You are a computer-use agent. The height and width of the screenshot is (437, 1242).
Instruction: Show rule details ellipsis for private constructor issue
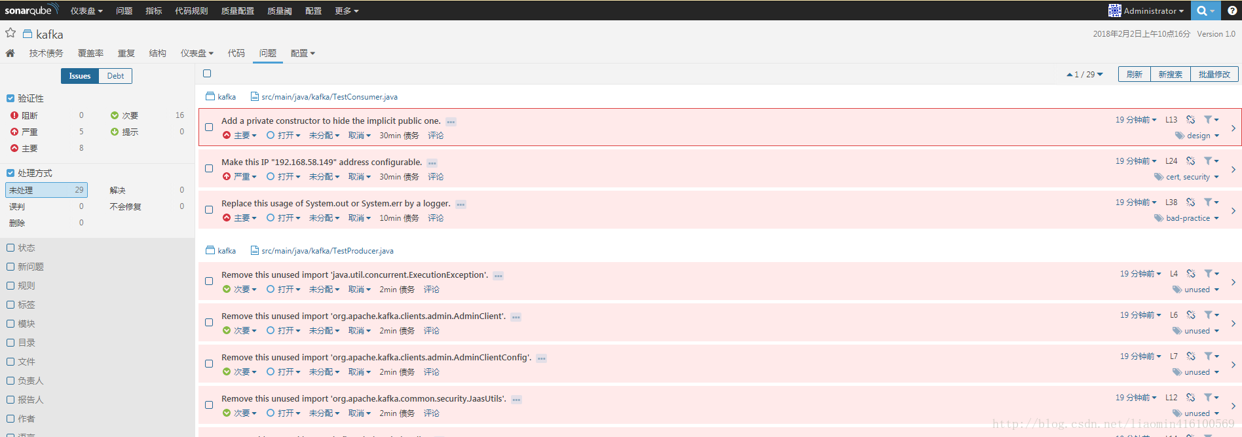tap(451, 122)
